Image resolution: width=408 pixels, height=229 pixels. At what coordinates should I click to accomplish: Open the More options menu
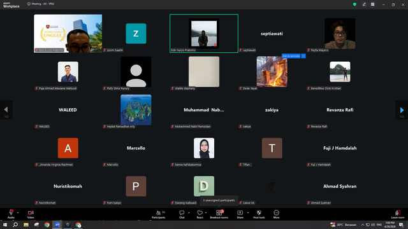[x=276, y=214]
